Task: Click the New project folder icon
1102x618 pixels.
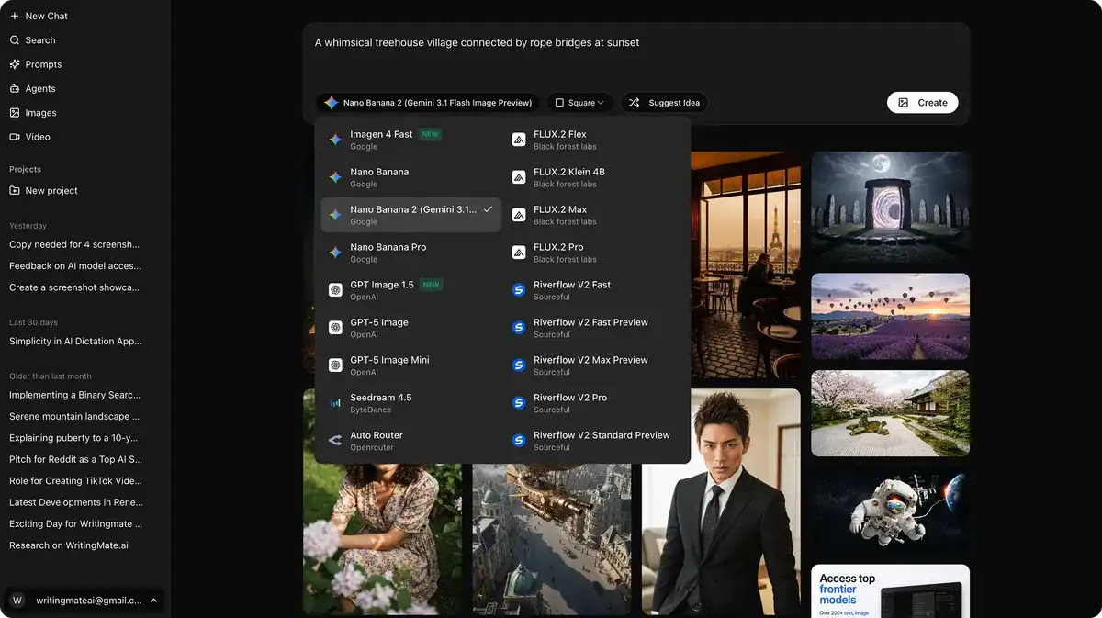Action: point(15,191)
